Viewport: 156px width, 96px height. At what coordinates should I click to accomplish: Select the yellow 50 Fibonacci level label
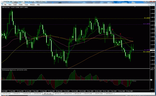tap(147, 18)
